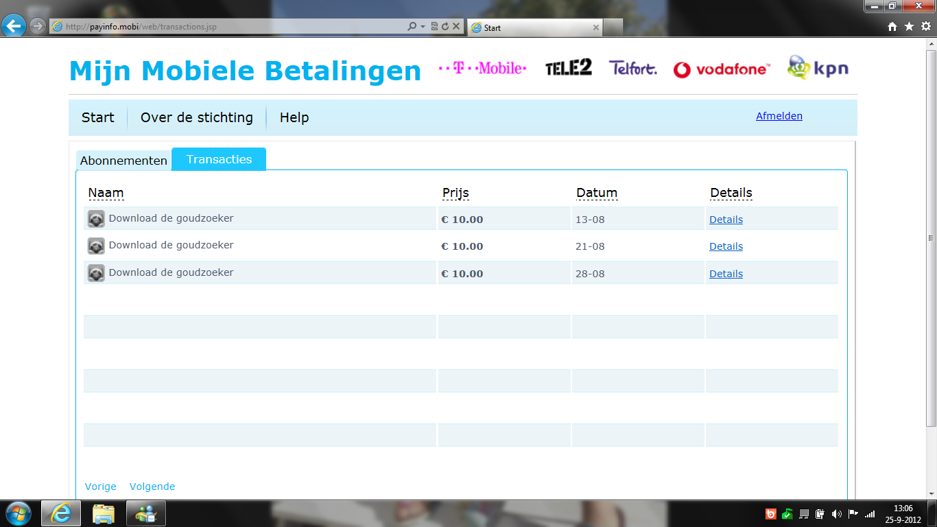Click the address bar URL field
Viewport: 937px width, 527px height.
click(226, 27)
